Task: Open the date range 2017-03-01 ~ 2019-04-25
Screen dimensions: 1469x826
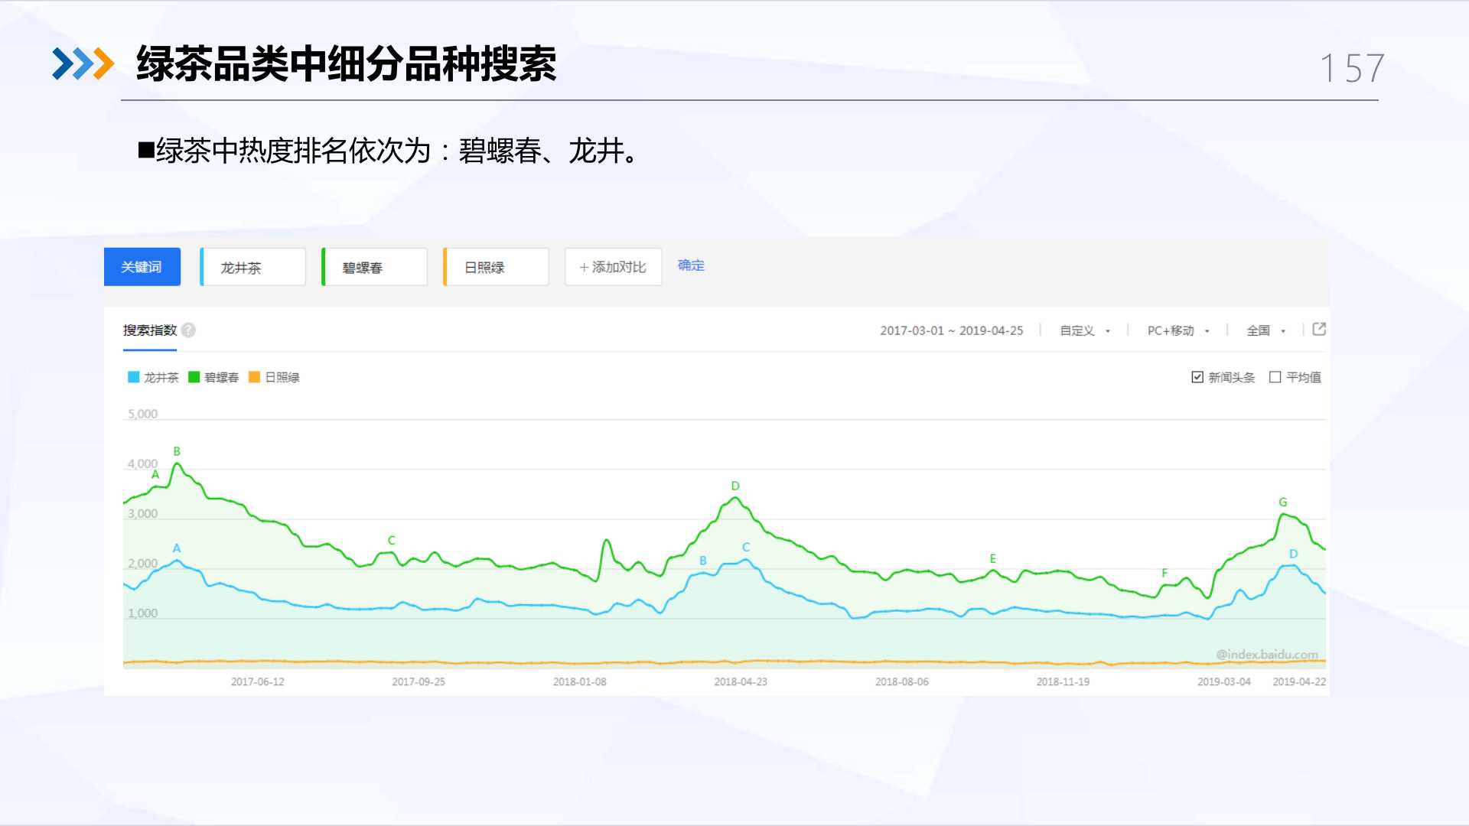Action: [x=951, y=330]
